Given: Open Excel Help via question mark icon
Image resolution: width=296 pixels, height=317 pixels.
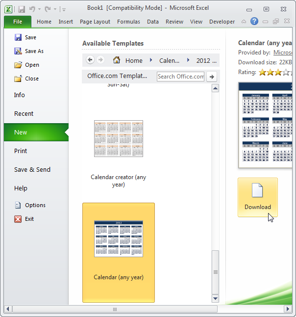Looking at the screenshot, I should 254,21.
